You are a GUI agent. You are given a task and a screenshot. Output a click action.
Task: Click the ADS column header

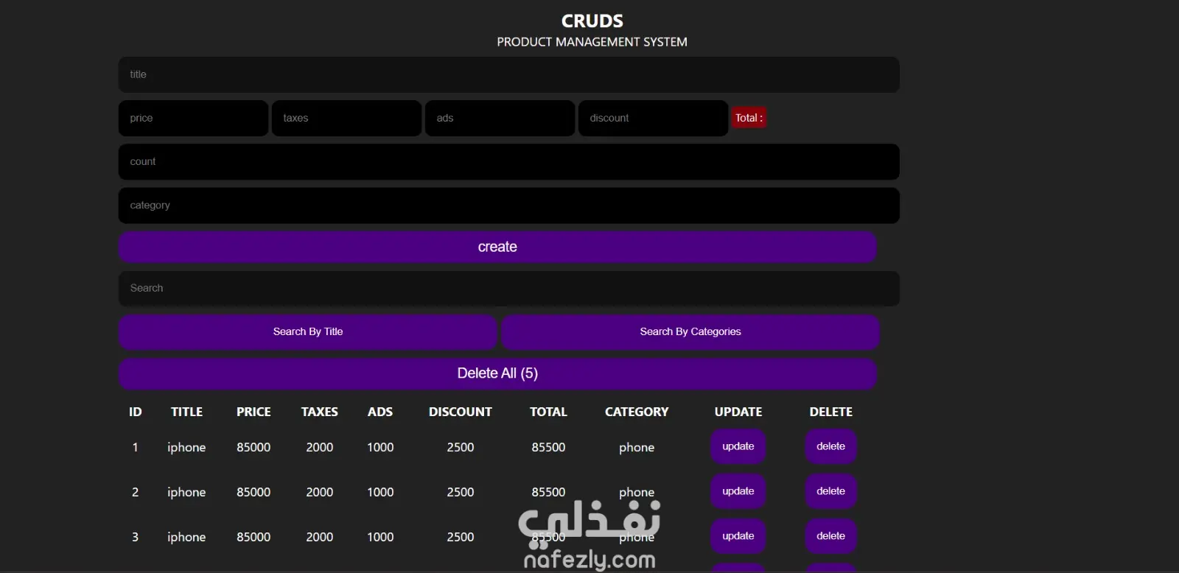tap(380, 412)
